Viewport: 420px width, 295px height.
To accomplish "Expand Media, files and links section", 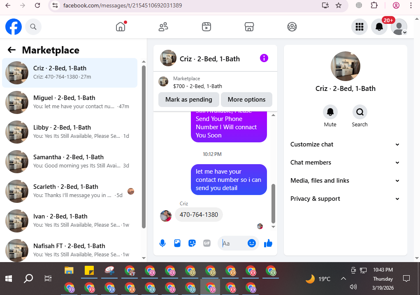I will coord(345,181).
